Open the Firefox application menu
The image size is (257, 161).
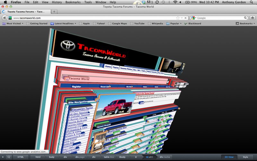16,2
